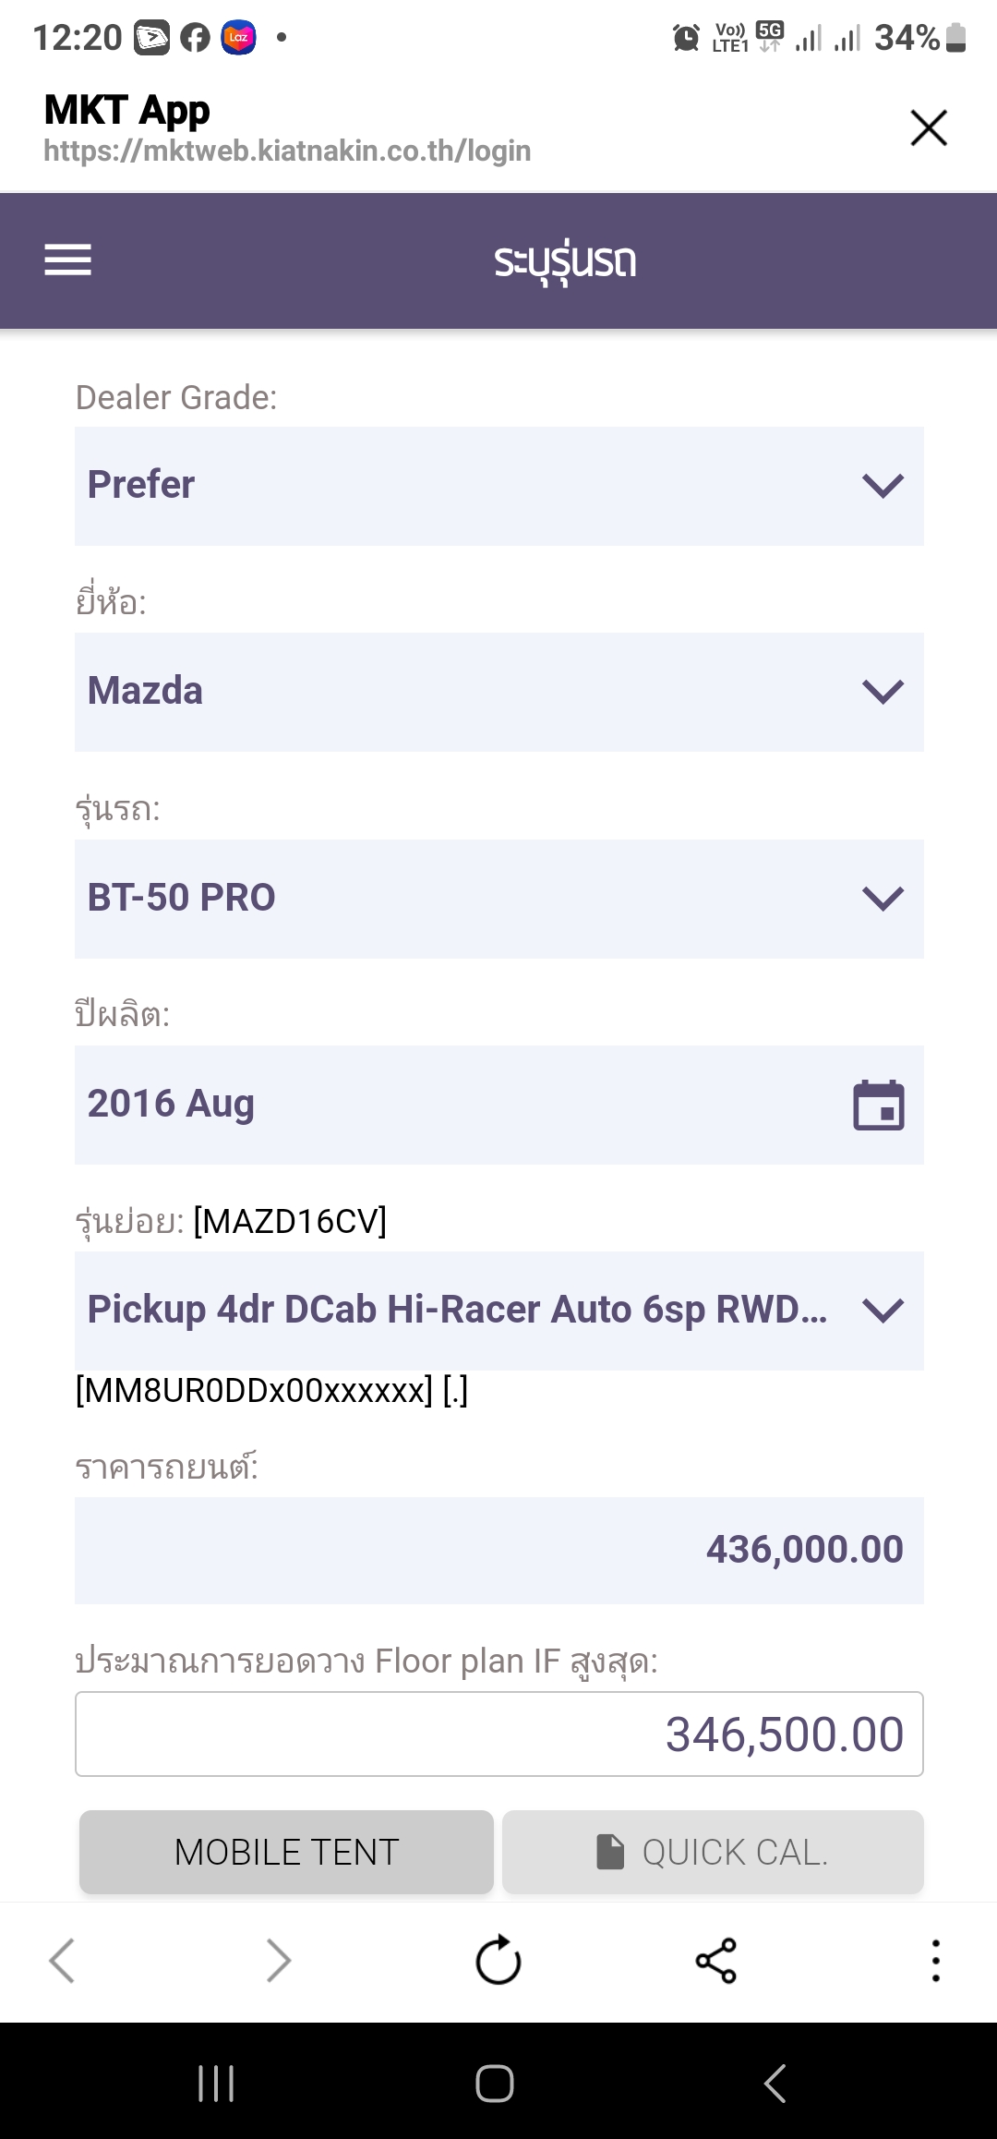Screen dimensions: 997x2139
Task: Click the Floor plan IF amount field
Action: pyautogui.click(x=498, y=1734)
